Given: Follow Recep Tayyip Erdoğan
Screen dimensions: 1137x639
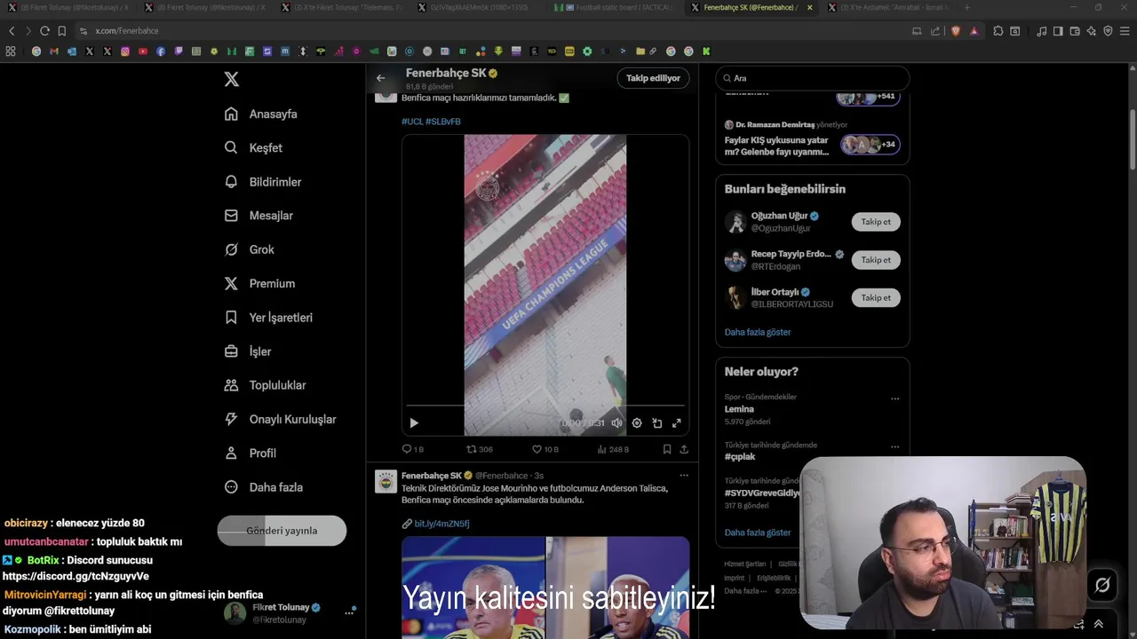Looking at the screenshot, I should tap(876, 260).
